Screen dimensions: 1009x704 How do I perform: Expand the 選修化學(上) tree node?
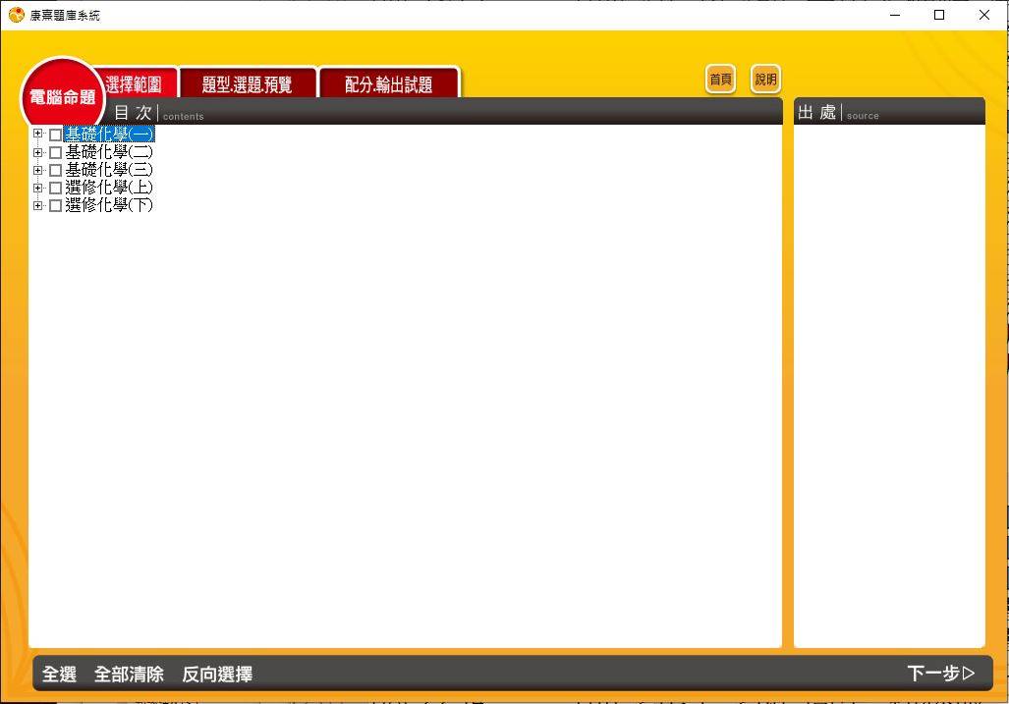(37, 188)
